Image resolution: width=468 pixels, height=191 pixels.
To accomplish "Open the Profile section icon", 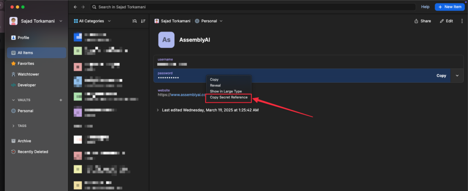I will coord(13,37).
